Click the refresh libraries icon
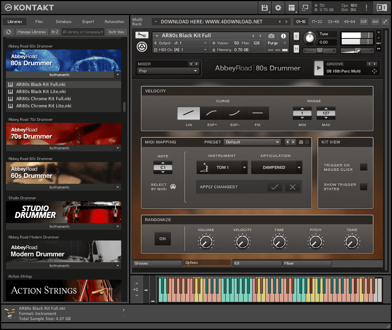 (x=8, y=32)
